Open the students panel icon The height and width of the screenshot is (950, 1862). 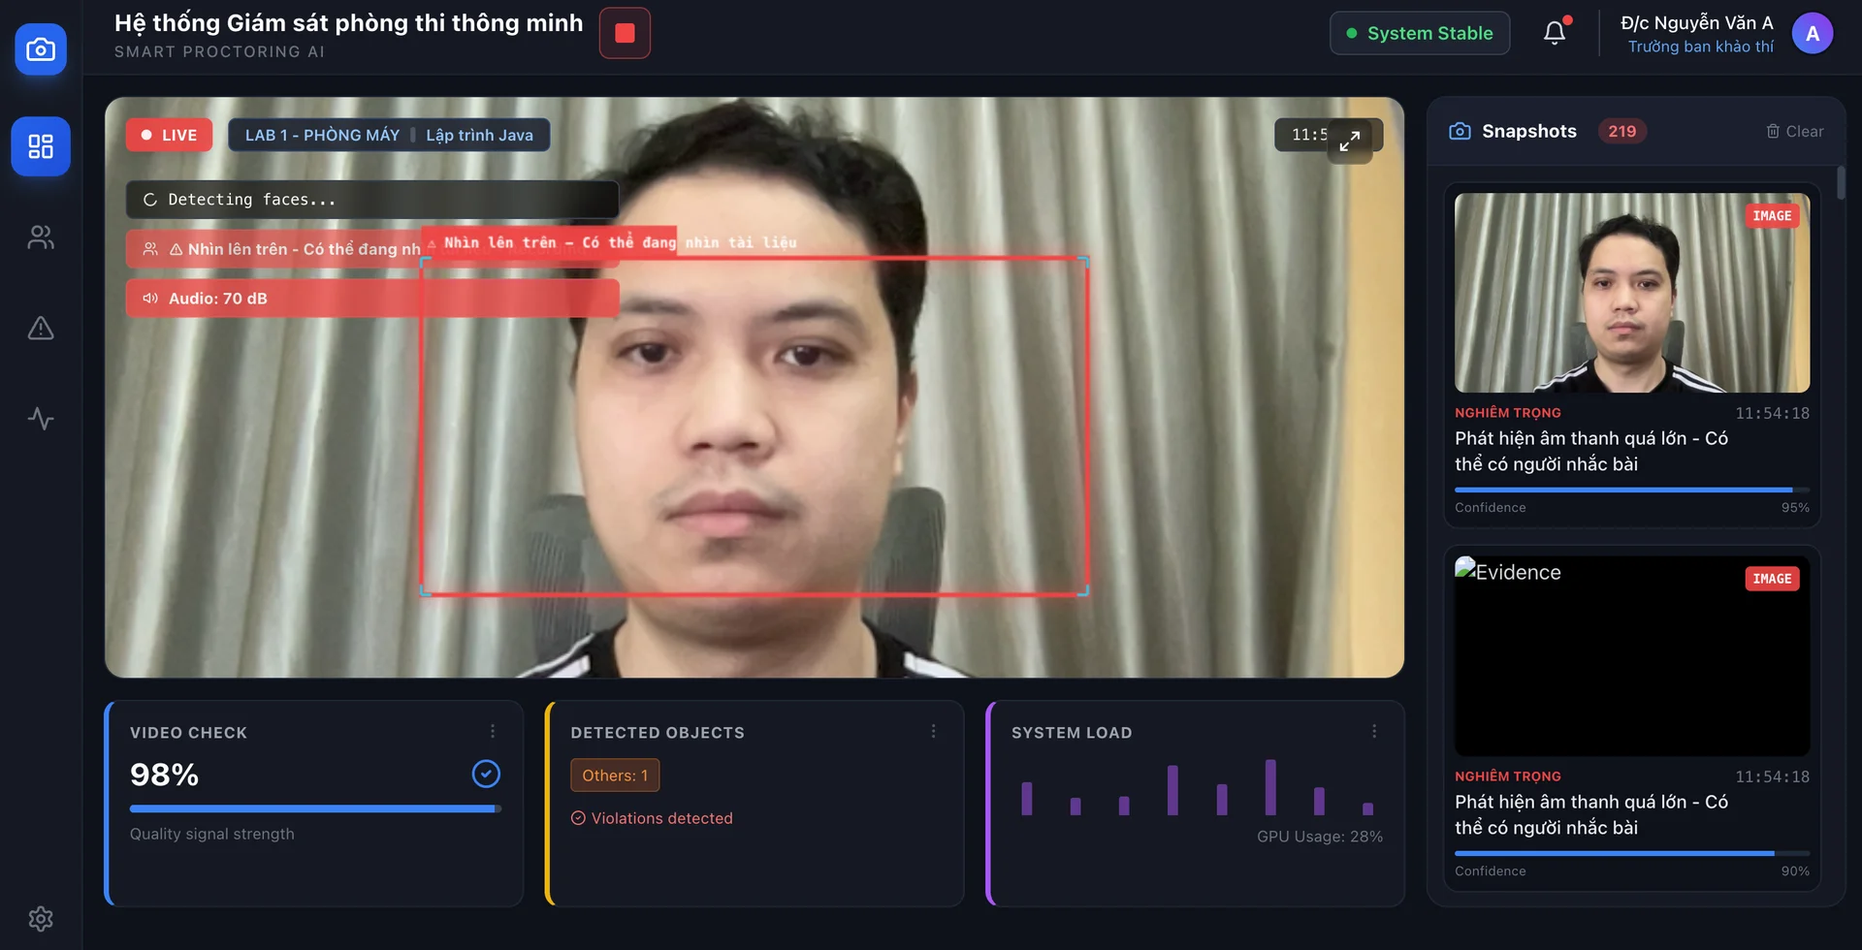click(x=40, y=237)
